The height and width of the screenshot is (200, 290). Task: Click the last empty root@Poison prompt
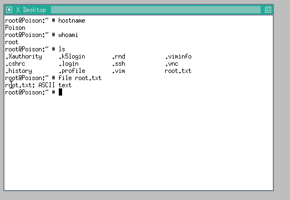click(x=30, y=92)
